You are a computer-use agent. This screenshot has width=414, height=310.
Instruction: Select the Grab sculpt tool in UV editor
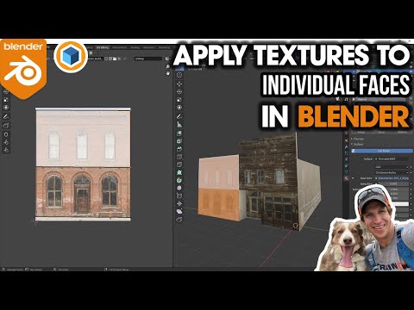(6, 134)
